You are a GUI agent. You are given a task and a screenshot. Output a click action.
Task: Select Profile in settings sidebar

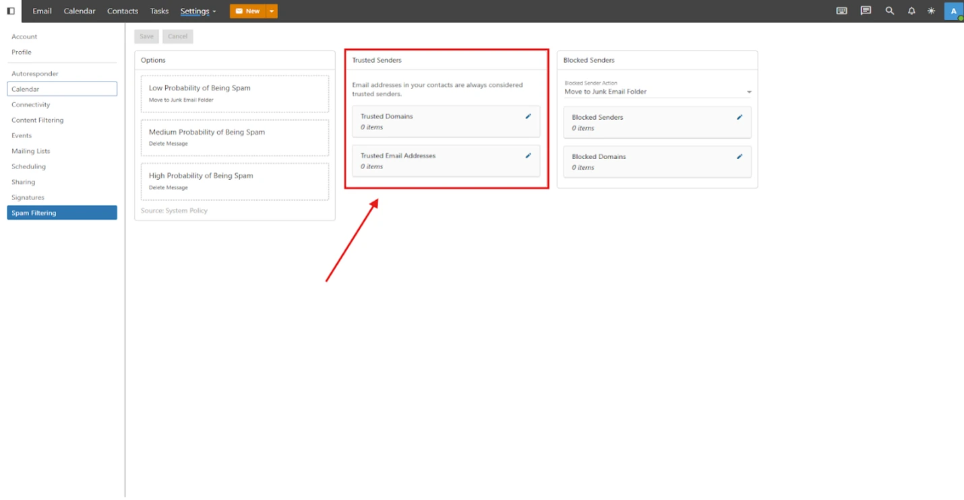(x=62, y=52)
